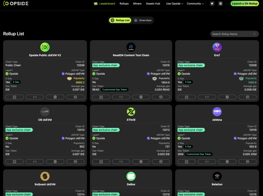Open the DeBox logo thumbnail
The width and height of the screenshot is (263, 196).
click(x=131, y=176)
